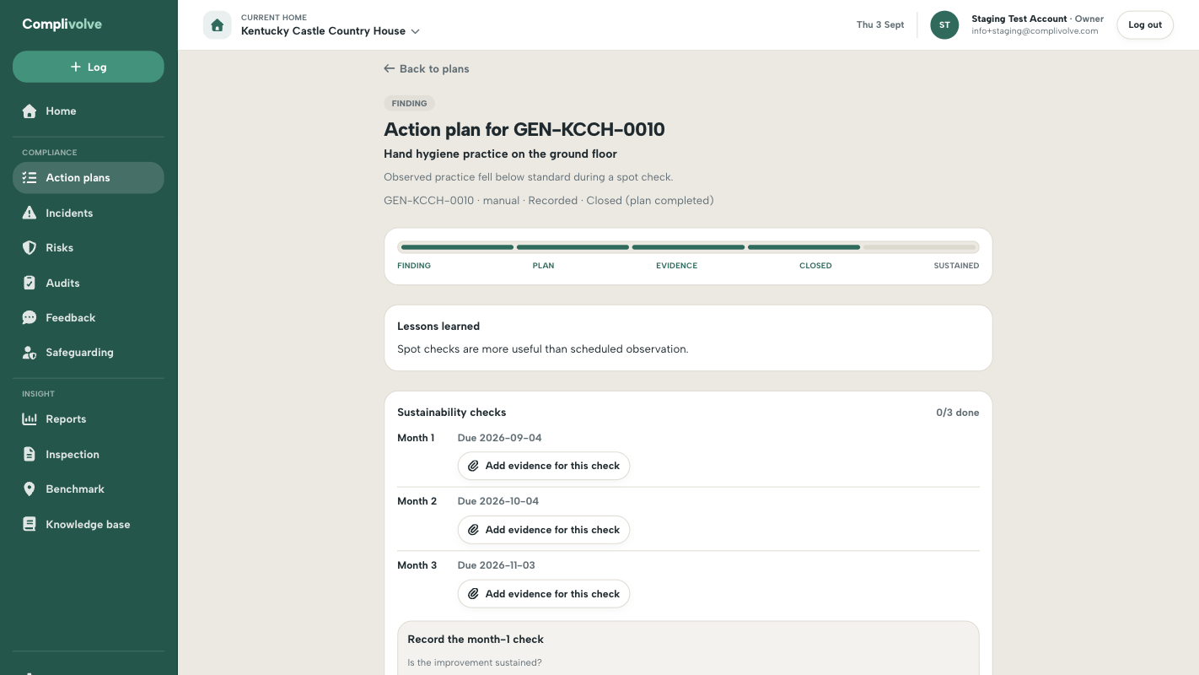The height and width of the screenshot is (675, 1199).
Task: Click the Action plans checklist icon
Action: pyautogui.click(x=30, y=178)
